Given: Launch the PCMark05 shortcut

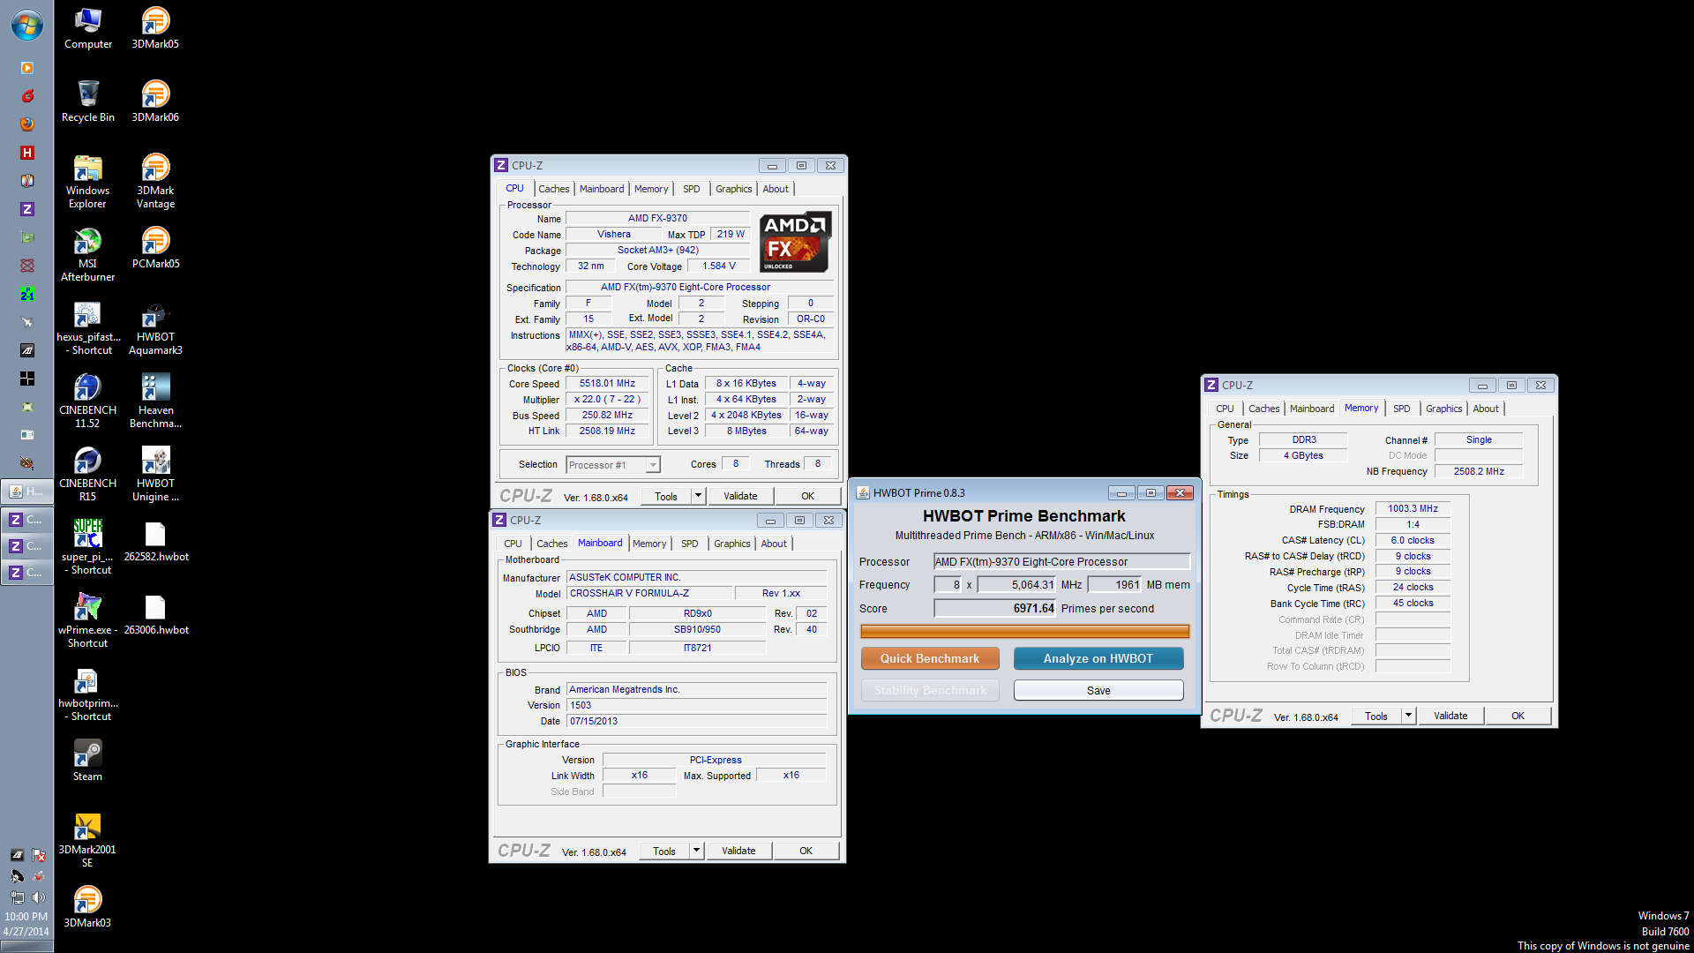Looking at the screenshot, I should pyautogui.click(x=155, y=247).
